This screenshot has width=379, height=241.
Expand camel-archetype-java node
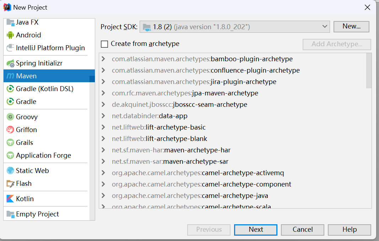coord(103,195)
